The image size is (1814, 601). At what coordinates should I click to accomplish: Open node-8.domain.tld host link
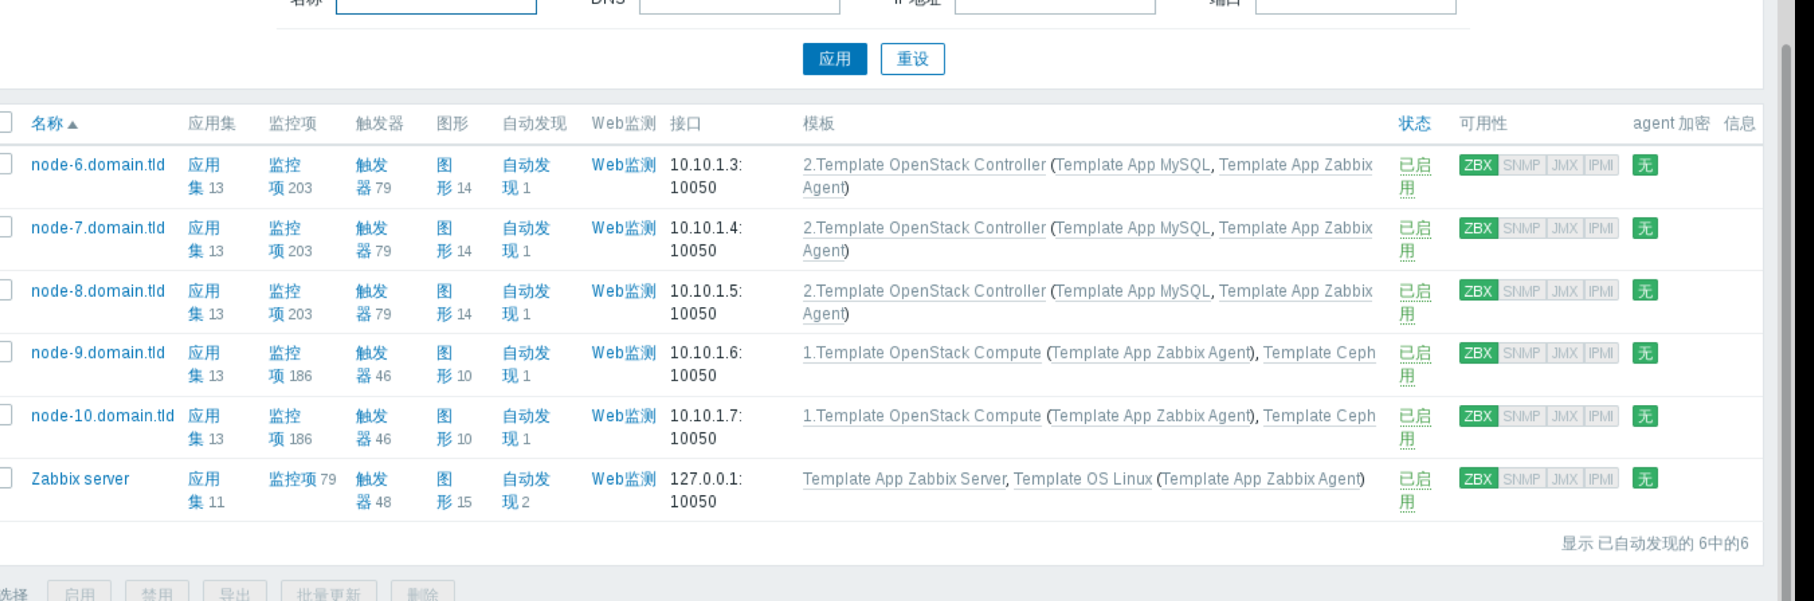(x=98, y=291)
